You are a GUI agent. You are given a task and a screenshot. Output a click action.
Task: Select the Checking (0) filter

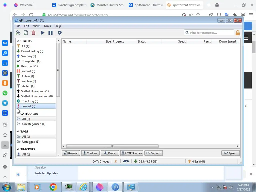36,101
